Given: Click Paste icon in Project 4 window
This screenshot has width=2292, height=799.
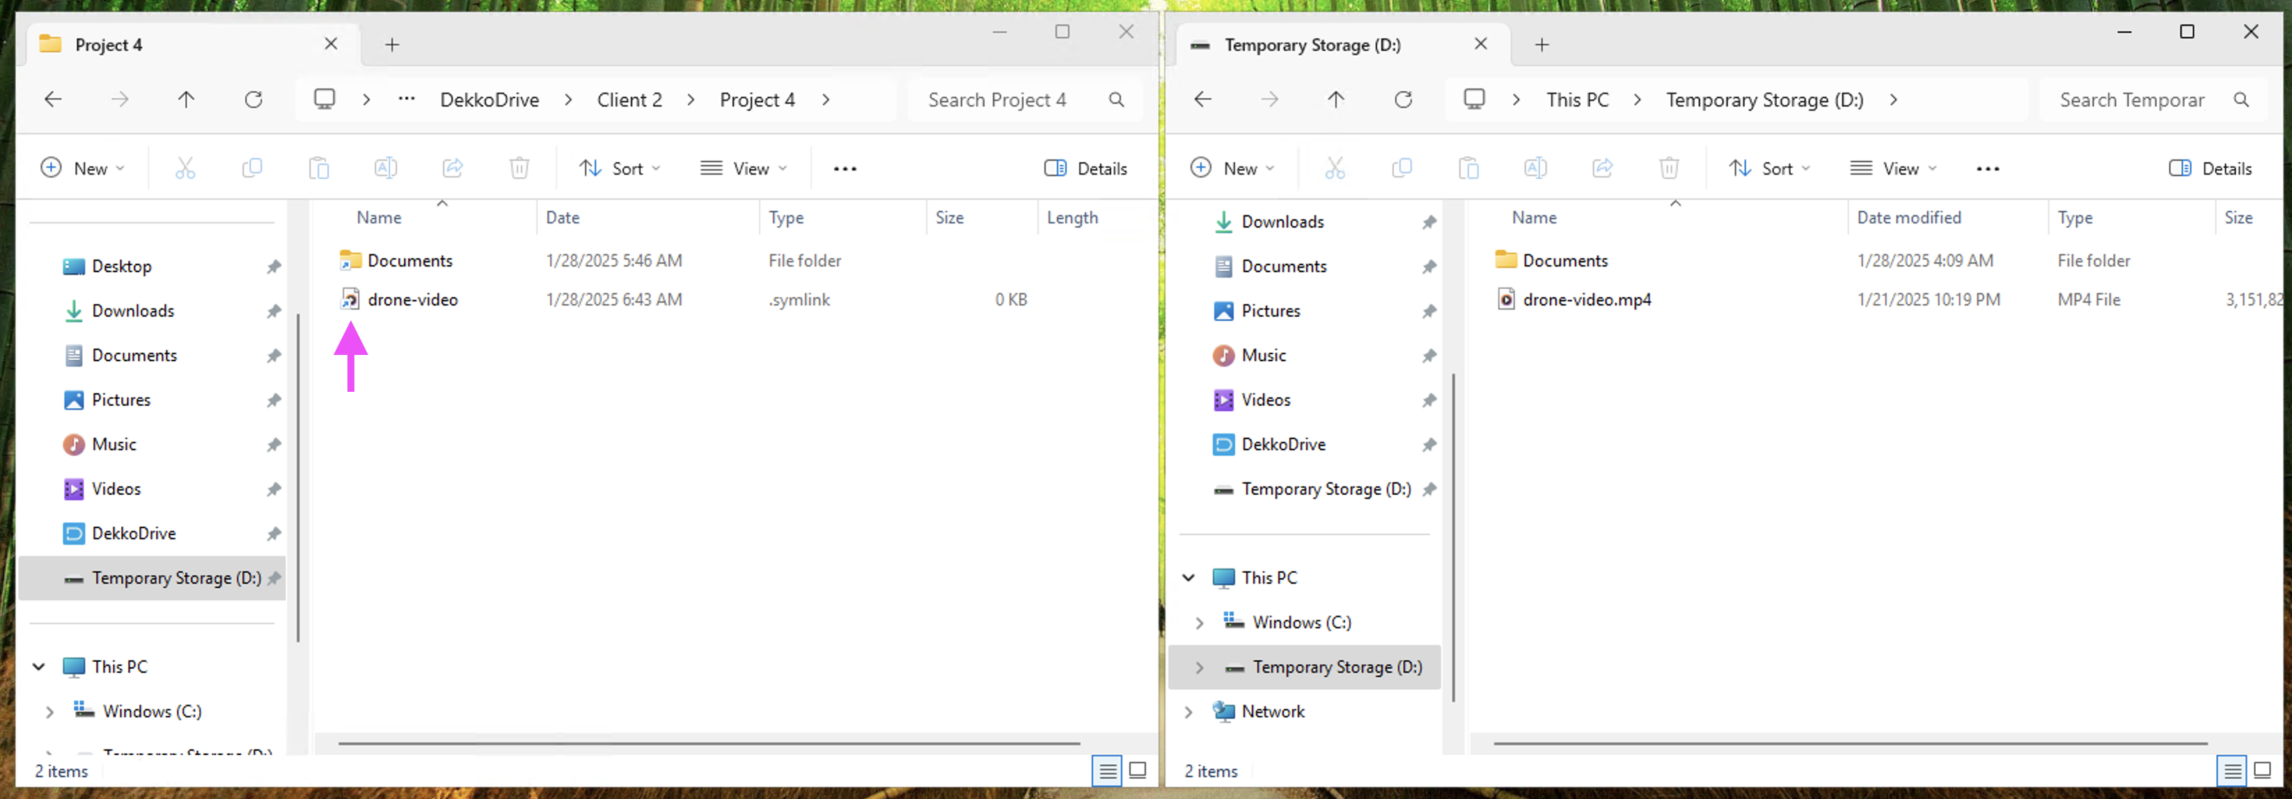Looking at the screenshot, I should [319, 168].
